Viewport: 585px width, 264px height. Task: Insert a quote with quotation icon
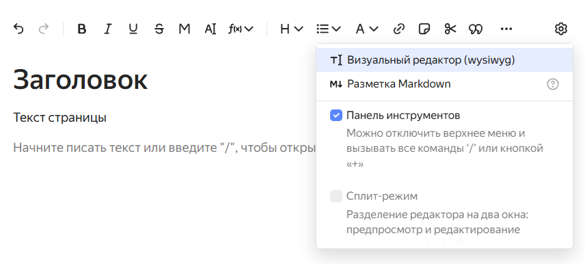(476, 29)
